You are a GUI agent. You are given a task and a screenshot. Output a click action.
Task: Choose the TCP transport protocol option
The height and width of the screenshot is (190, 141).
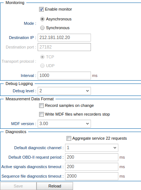click(x=42, y=57)
